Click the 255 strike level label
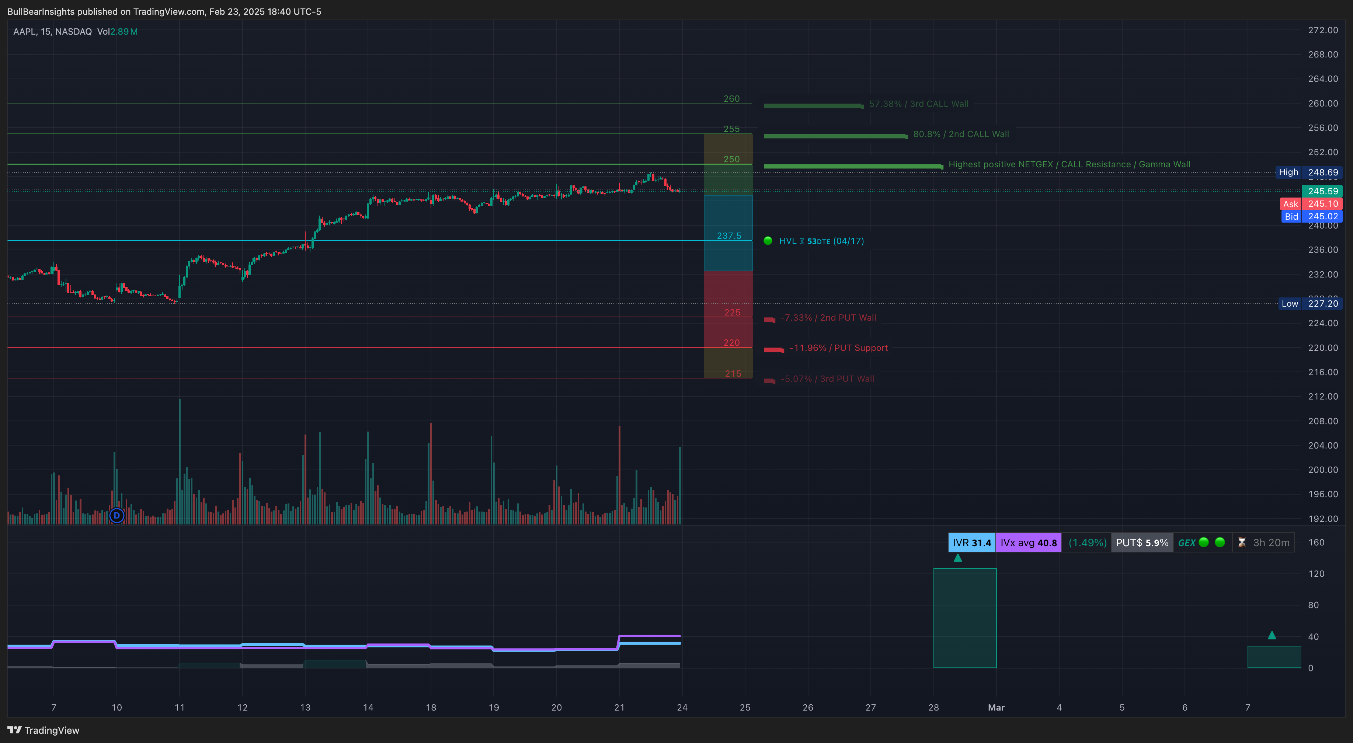1353x743 pixels. [731, 129]
